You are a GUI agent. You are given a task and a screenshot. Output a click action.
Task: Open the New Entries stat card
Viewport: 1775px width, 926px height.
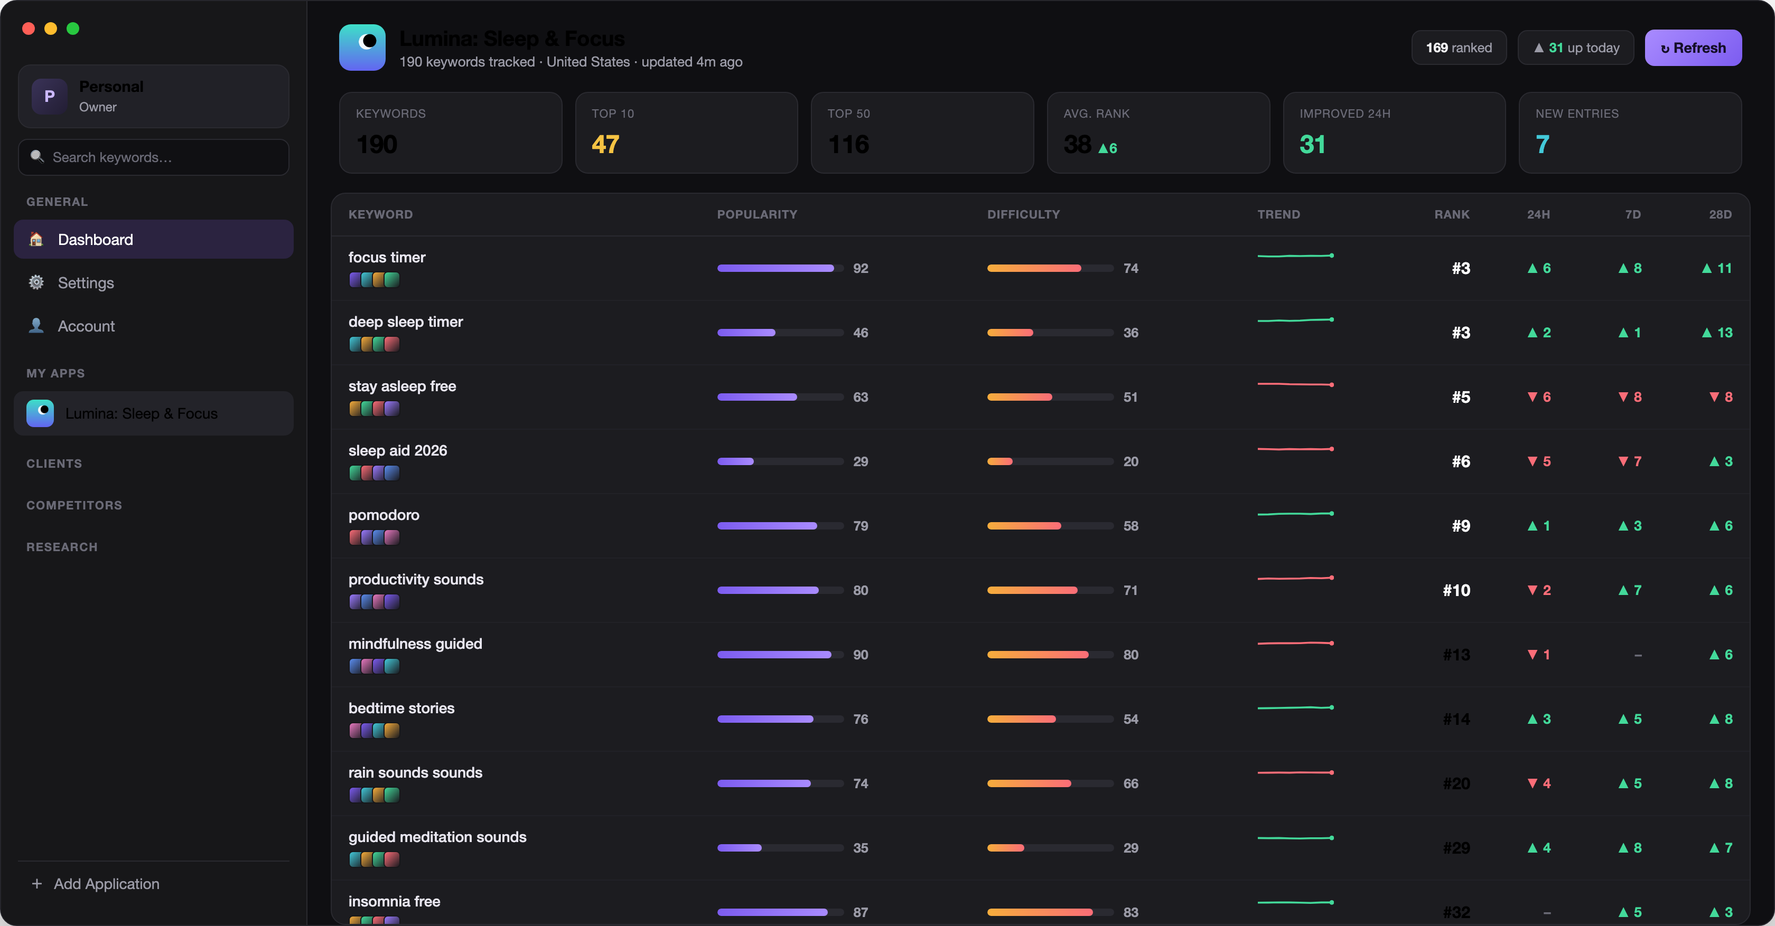[x=1630, y=133]
